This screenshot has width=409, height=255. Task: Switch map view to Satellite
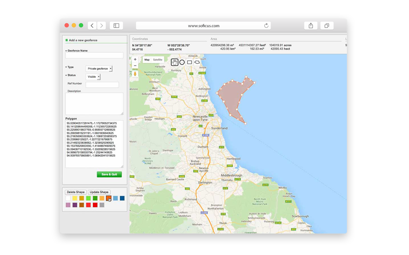[x=158, y=60]
